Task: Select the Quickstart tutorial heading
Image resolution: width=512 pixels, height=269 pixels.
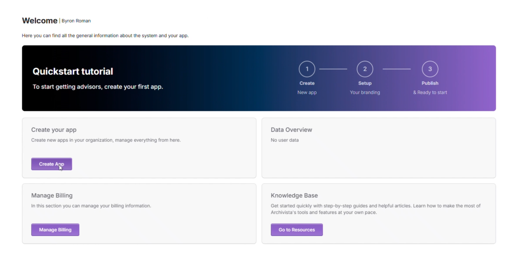Action: point(73,71)
